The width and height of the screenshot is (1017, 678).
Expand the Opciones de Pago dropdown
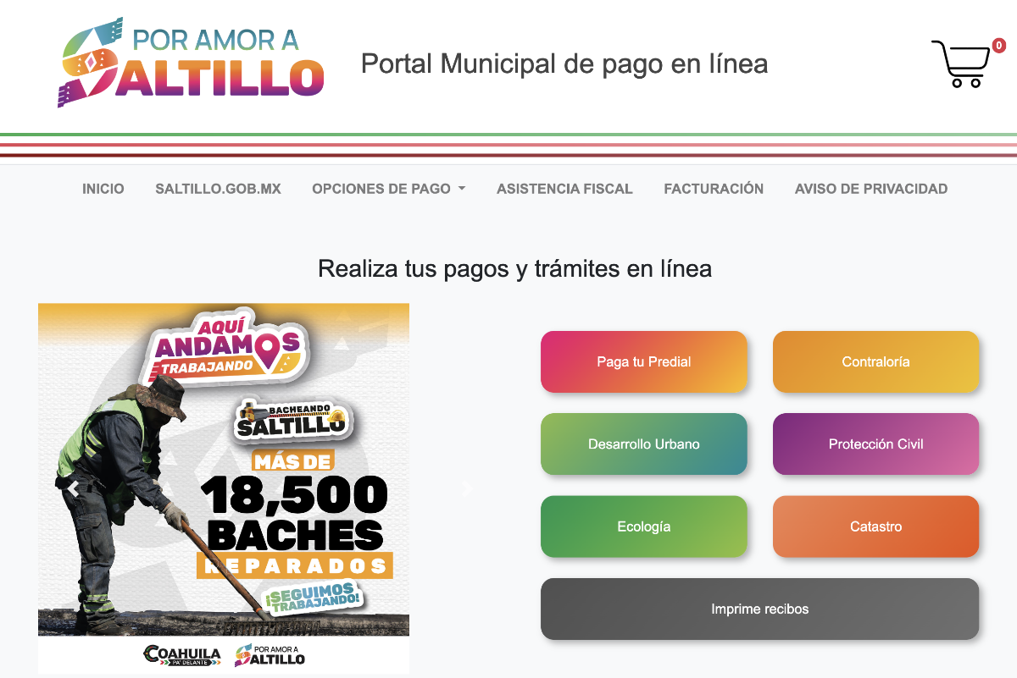(388, 189)
